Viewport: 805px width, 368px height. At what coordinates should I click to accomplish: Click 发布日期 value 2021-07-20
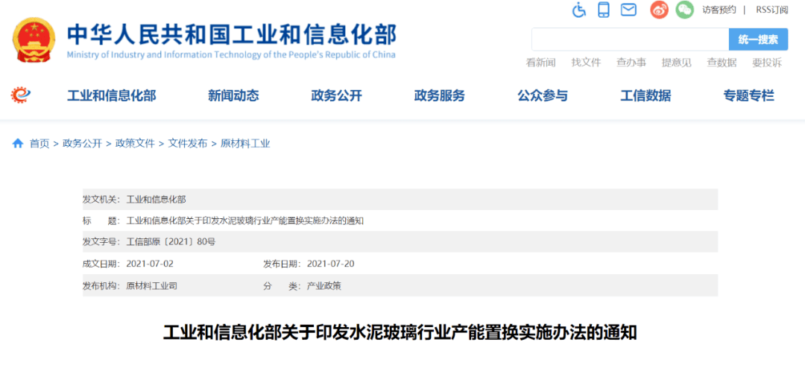pyautogui.click(x=331, y=264)
